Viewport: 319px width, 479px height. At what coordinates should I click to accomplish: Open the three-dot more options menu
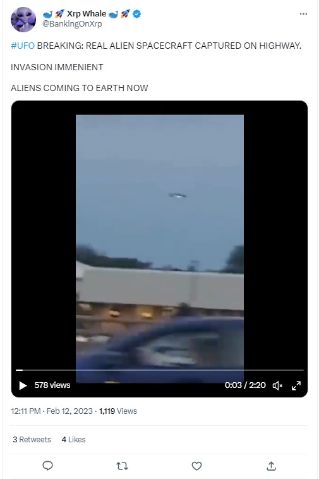(x=303, y=14)
